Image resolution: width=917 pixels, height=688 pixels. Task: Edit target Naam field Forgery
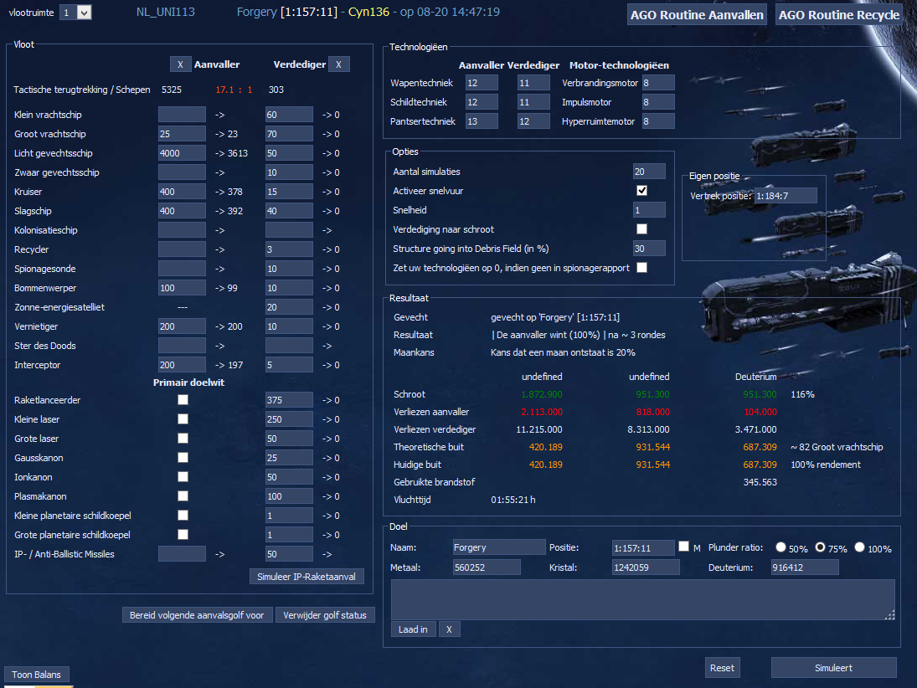coord(499,547)
